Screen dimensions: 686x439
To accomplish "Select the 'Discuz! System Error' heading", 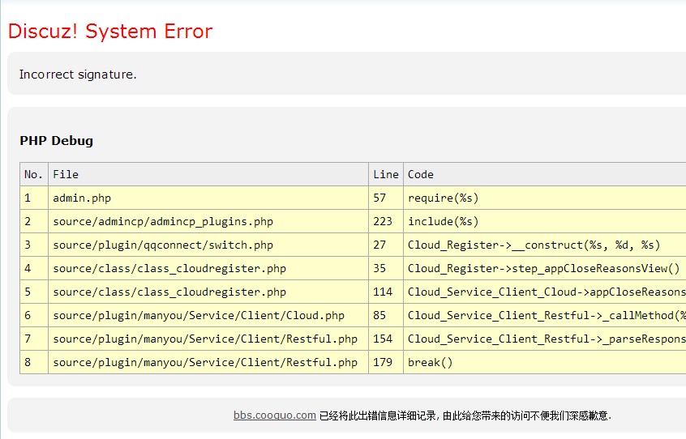I will 110,32.
